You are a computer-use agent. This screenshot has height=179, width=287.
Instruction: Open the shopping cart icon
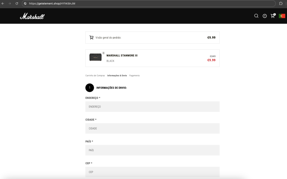point(273,16)
